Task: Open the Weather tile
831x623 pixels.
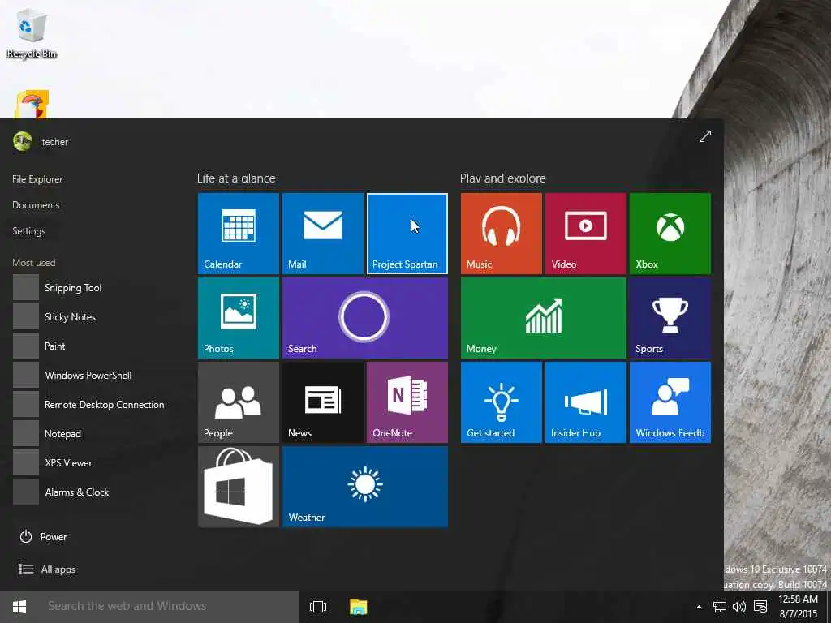Action: [x=365, y=487]
